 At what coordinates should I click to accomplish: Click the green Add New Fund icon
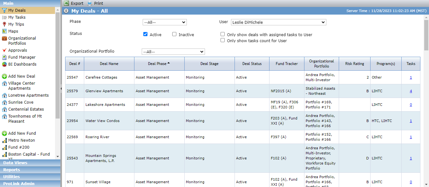click(x=4, y=133)
